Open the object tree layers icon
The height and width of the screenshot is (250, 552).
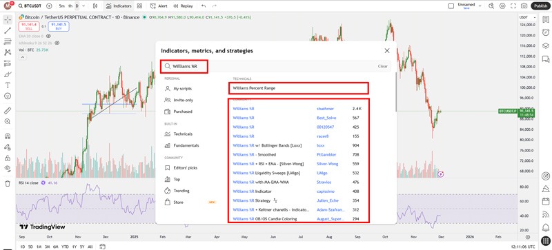pos(546,45)
